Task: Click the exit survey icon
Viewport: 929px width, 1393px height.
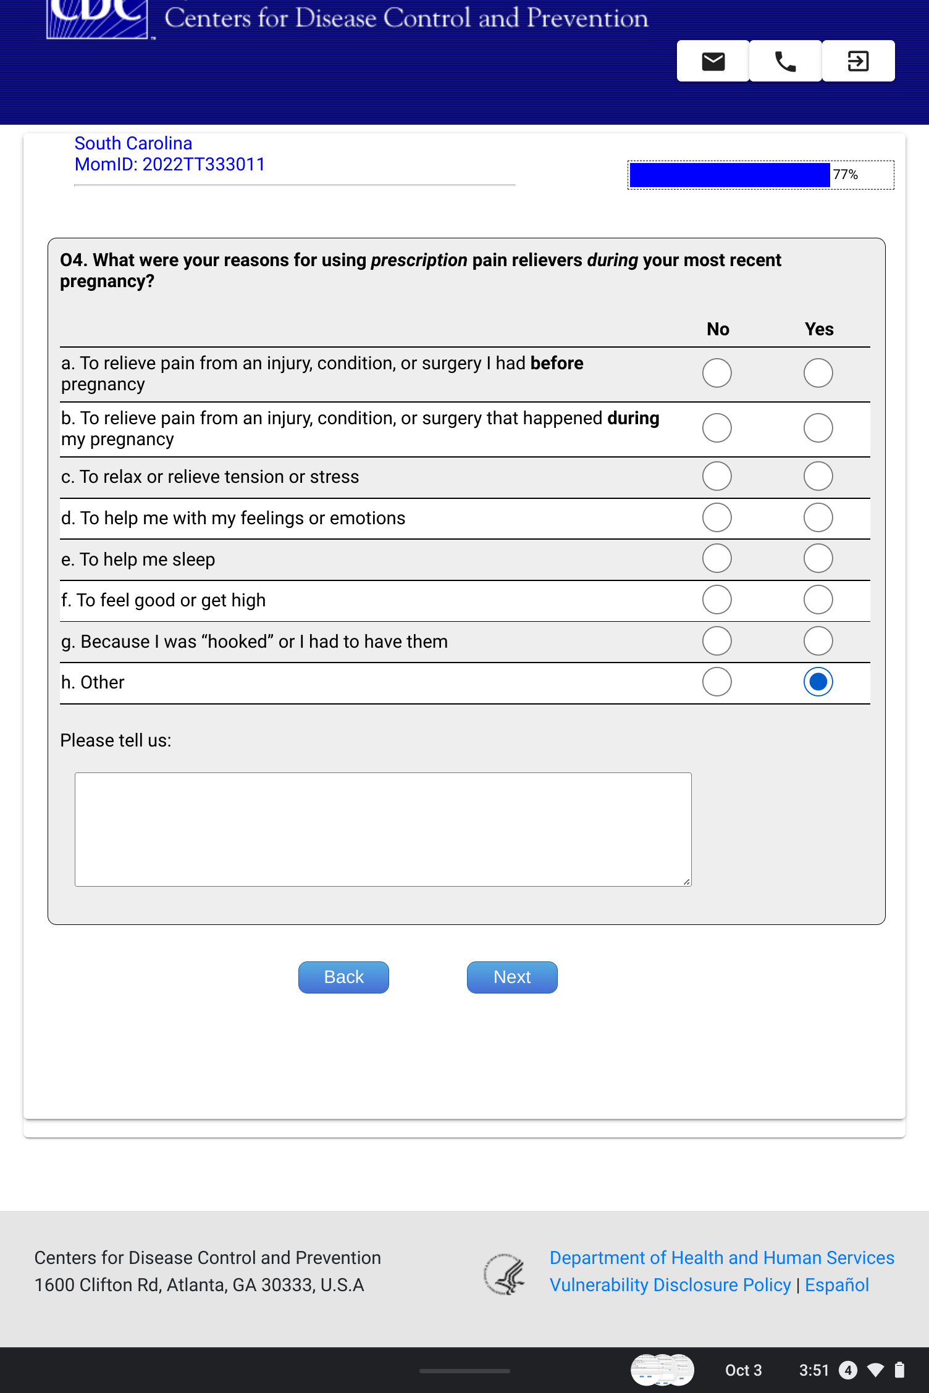Action: (858, 61)
